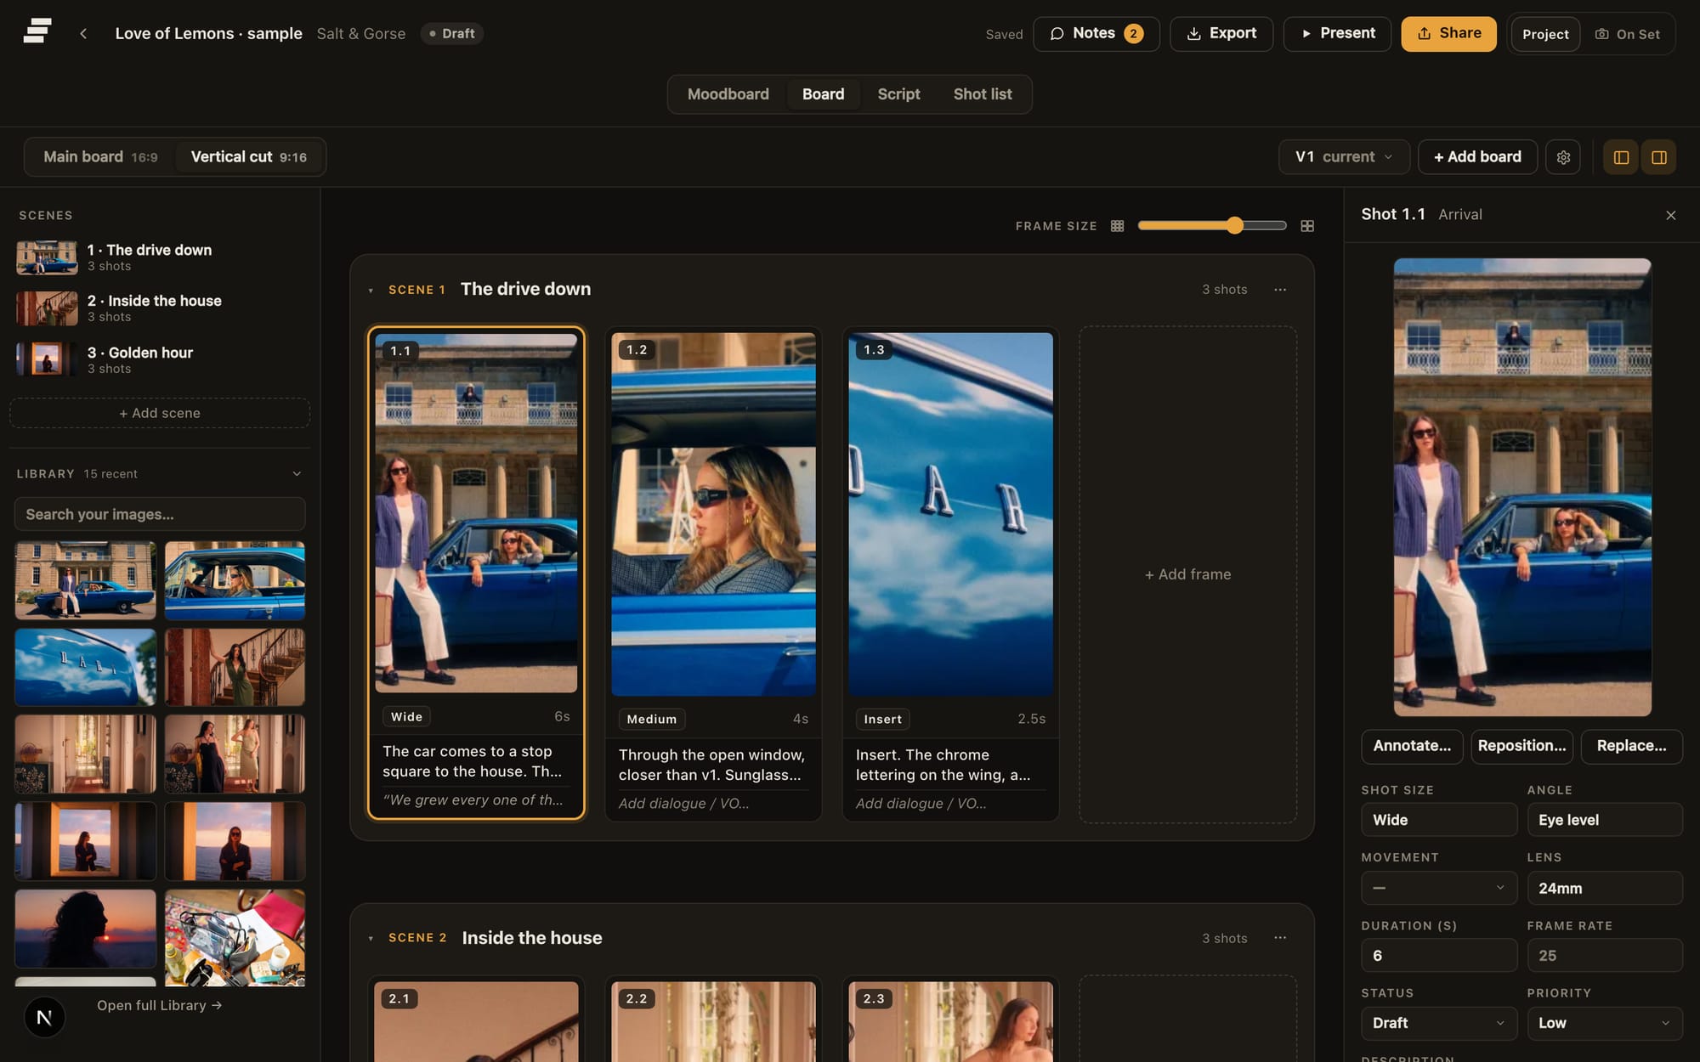Select shot 1.3 chrome lettering frame
1700x1062 pixels.
[x=950, y=514]
